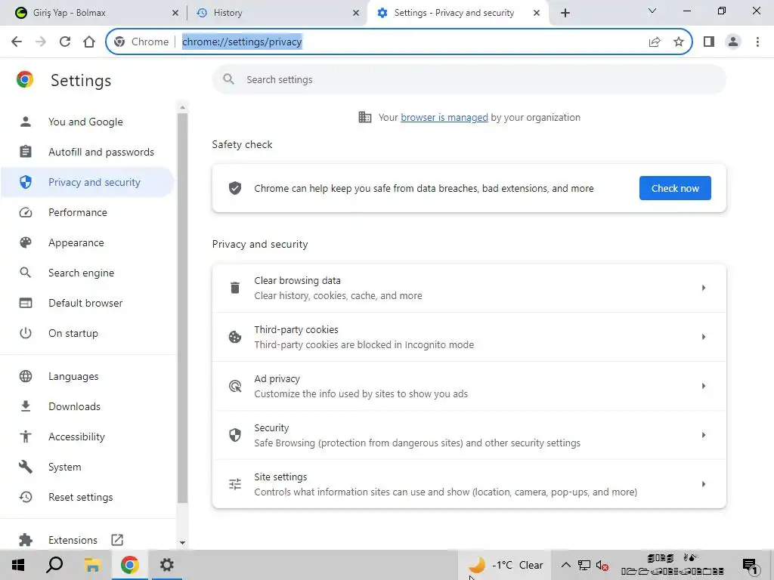Click the address bar URL
The image size is (774, 580).
(x=242, y=42)
